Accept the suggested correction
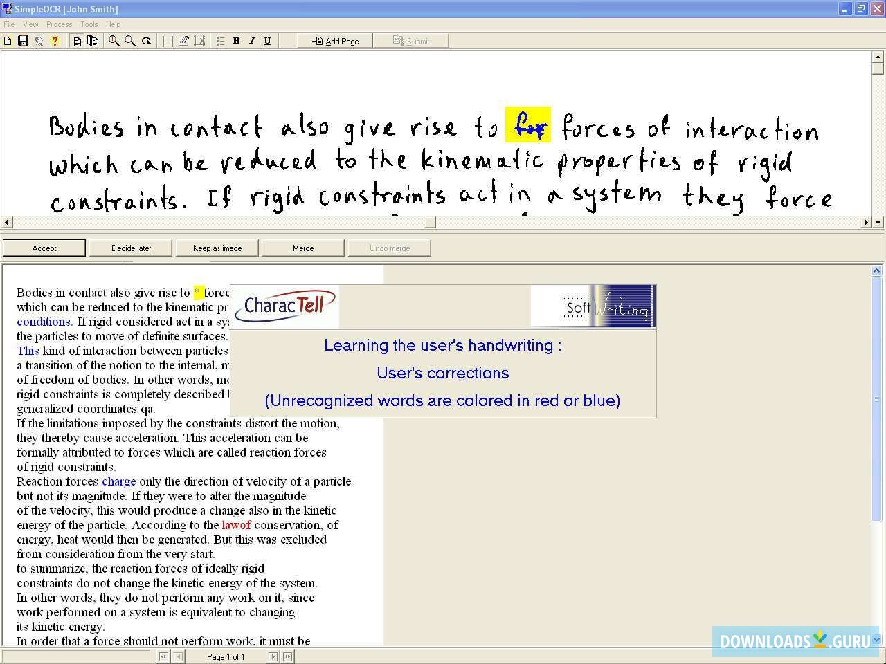886x664 pixels. click(44, 248)
